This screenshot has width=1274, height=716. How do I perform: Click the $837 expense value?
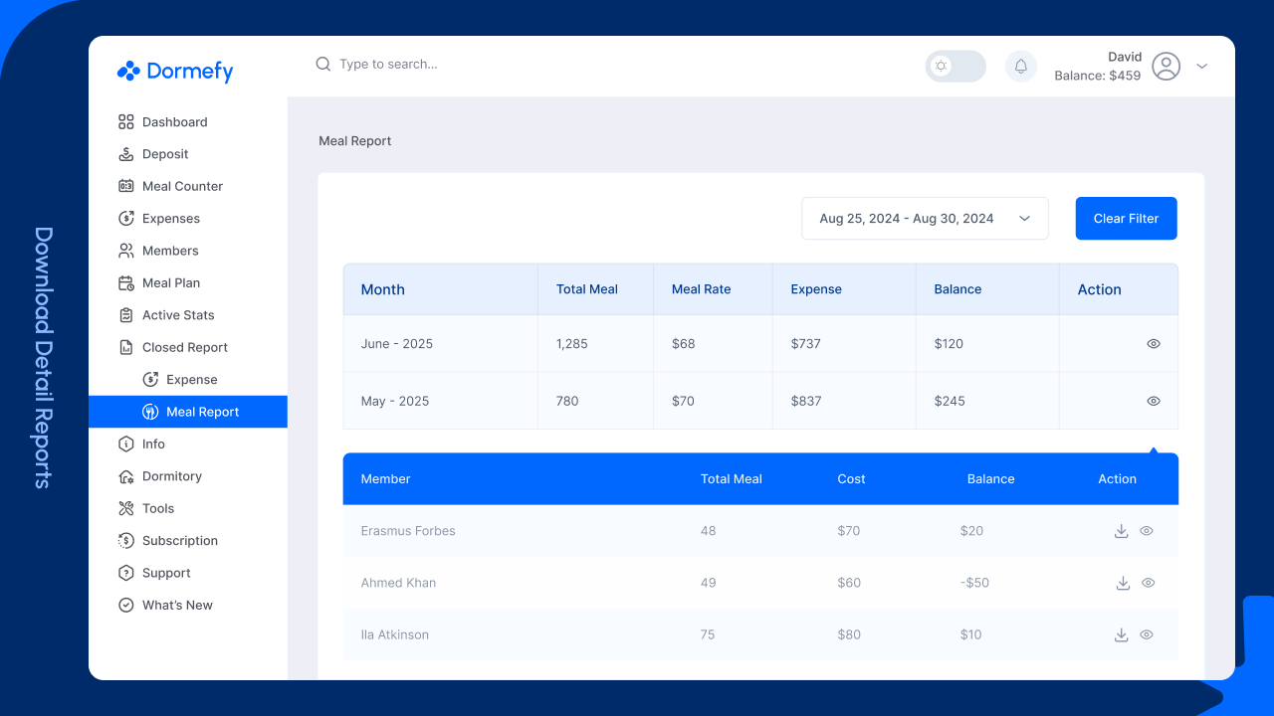coord(806,401)
